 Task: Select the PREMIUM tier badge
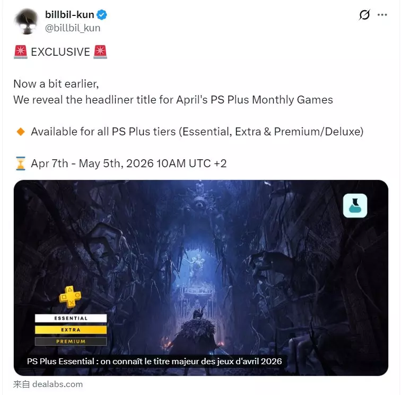point(71,341)
